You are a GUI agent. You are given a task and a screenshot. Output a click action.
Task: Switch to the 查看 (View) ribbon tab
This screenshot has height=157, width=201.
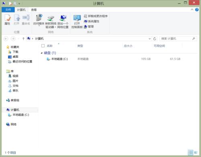[34, 10]
